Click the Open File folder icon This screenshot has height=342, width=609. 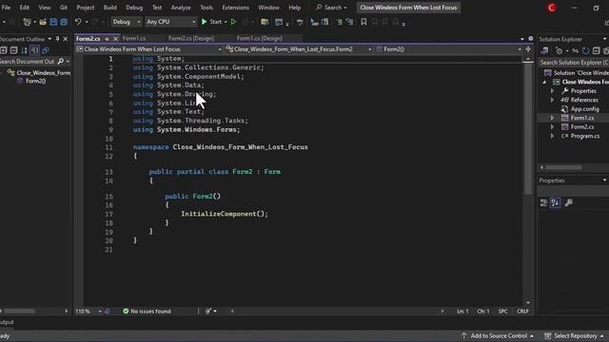point(43,22)
